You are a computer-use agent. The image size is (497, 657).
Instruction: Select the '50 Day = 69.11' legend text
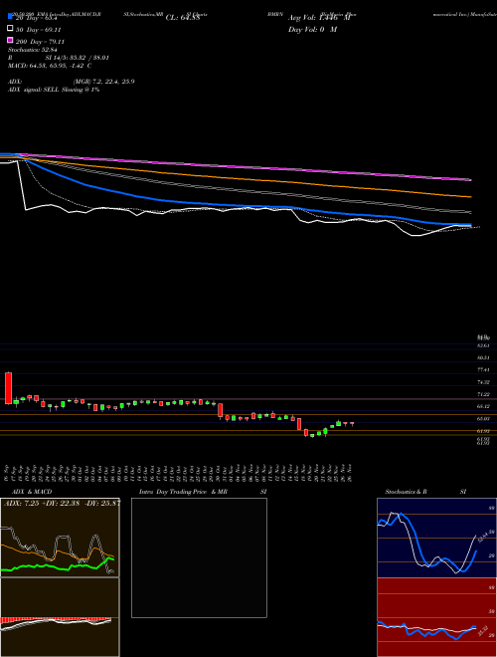39,30
